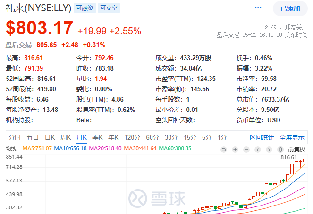Toggle the candlestick style icon
Image resolution: width=313 pixels, height=214 pixels.
(280, 150)
